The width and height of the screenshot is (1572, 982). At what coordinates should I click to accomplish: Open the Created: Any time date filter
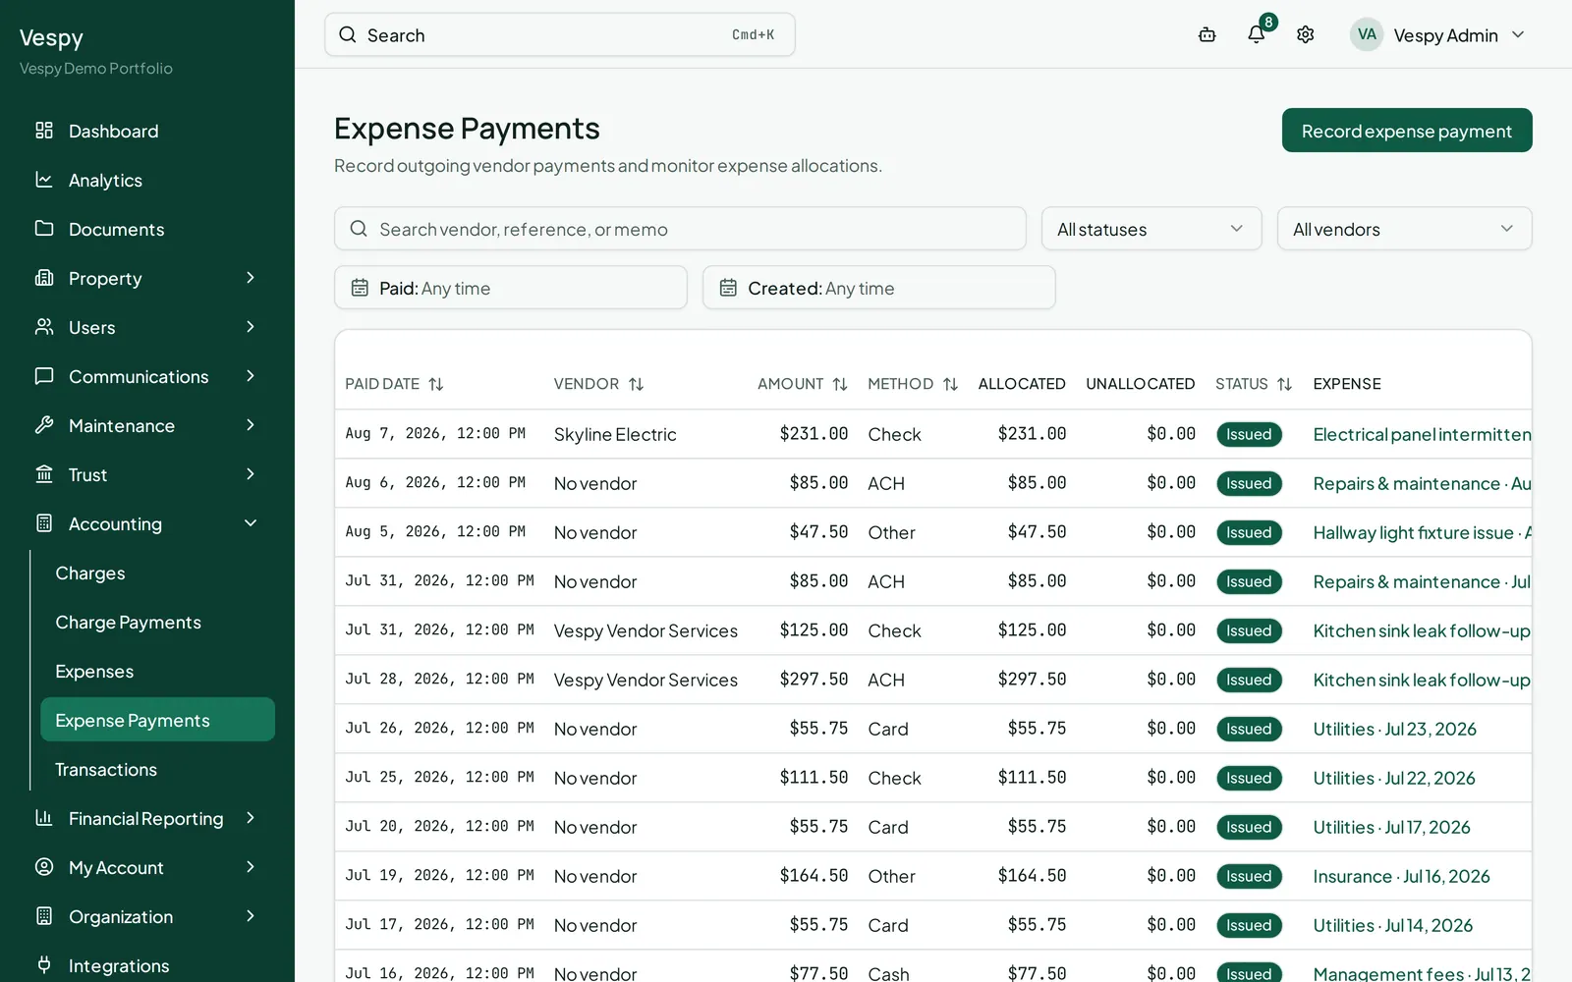click(x=879, y=288)
